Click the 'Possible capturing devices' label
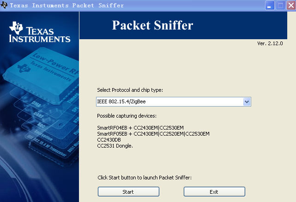Viewport: 296px width, 202px height. [x=127, y=115]
